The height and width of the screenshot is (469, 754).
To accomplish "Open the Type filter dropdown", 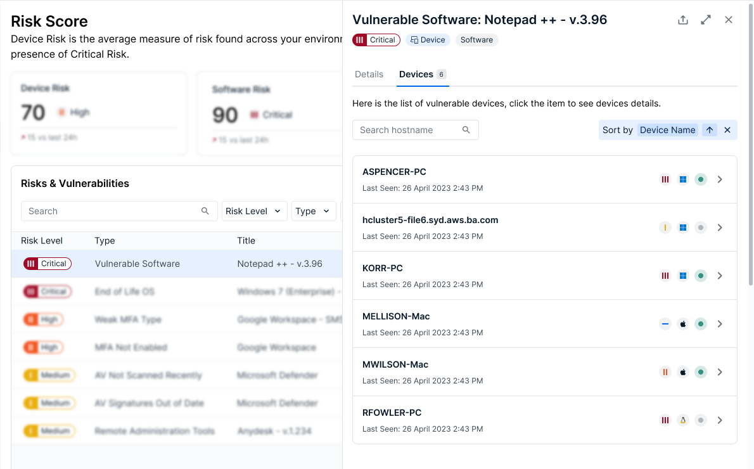I will coord(313,211).
